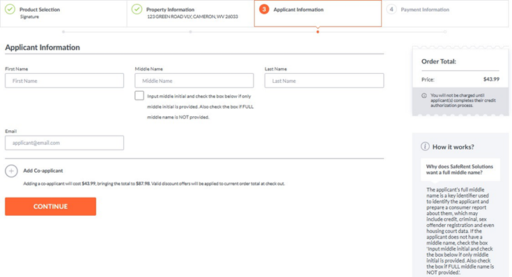Click the Property Information green checkmark icon

[137, 10]
